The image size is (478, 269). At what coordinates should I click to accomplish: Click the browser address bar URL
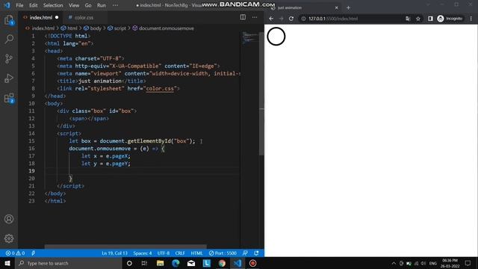click(333, 19)
